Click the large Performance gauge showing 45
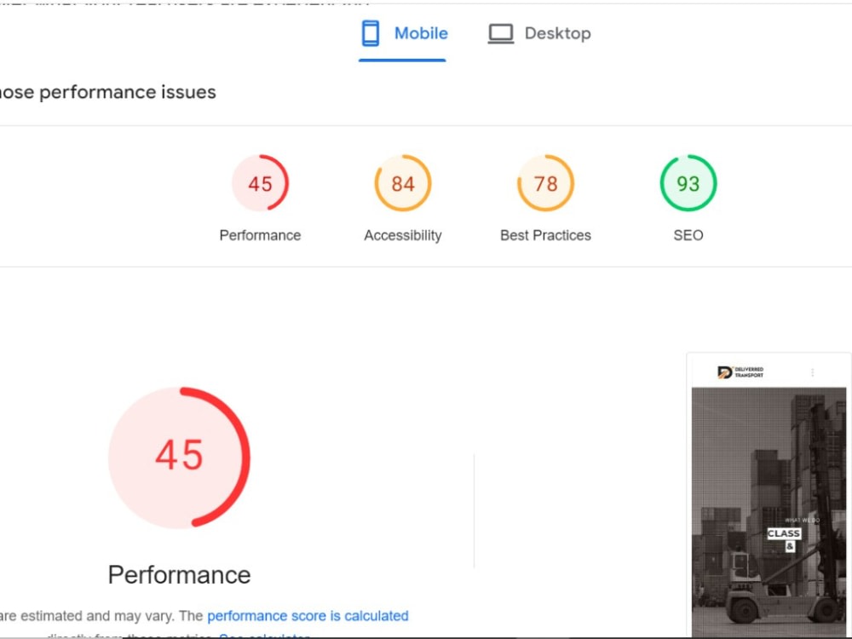Screen dimensions: 852x639 (179, 458)
